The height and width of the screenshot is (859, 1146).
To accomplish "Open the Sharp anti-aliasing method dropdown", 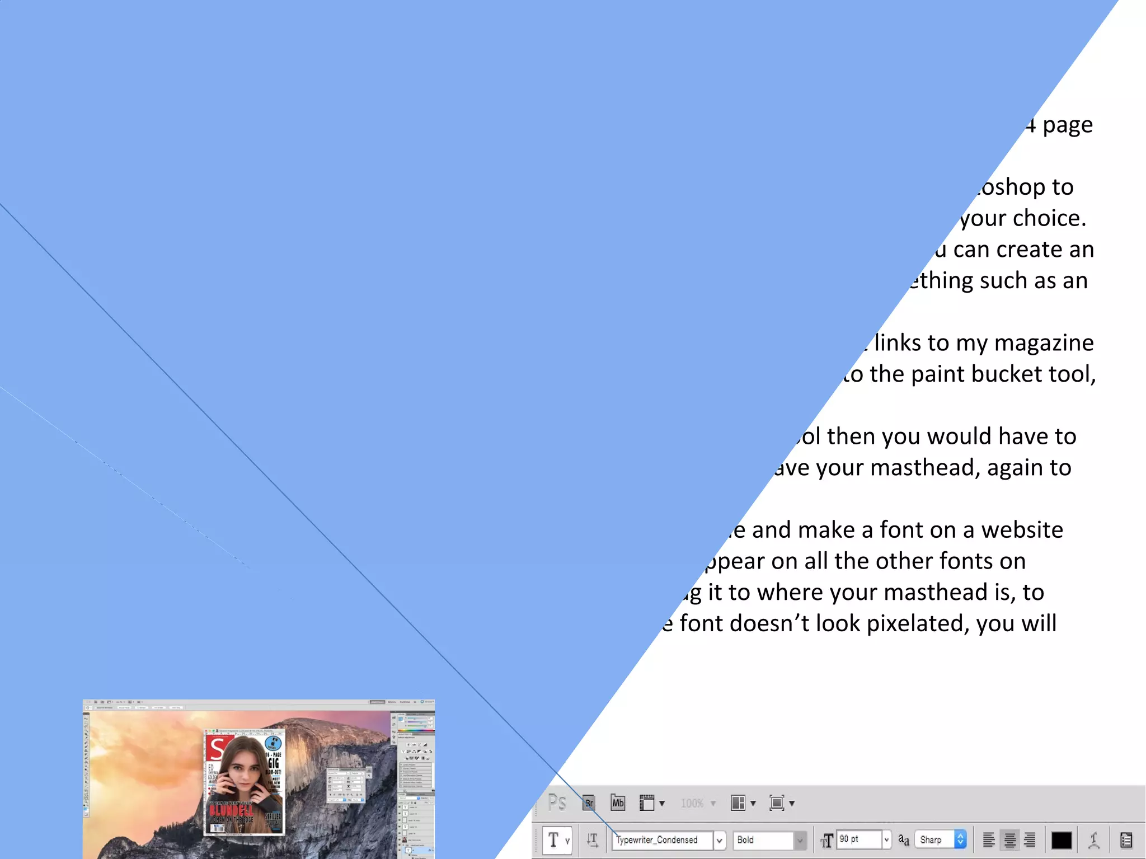I will tap(960, 840).
